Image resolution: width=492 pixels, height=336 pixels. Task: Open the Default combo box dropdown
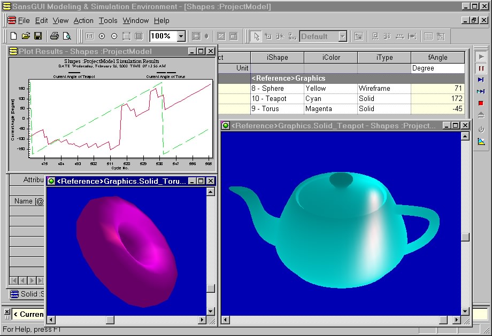[342, 36]
